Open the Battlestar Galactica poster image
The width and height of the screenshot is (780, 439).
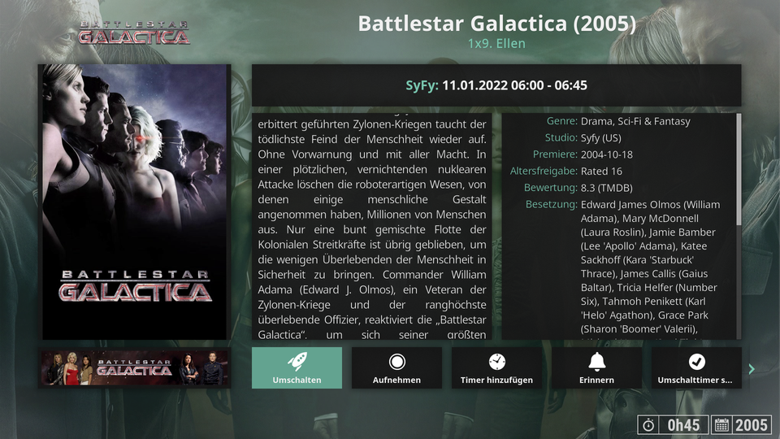click(x=134, y=202)
